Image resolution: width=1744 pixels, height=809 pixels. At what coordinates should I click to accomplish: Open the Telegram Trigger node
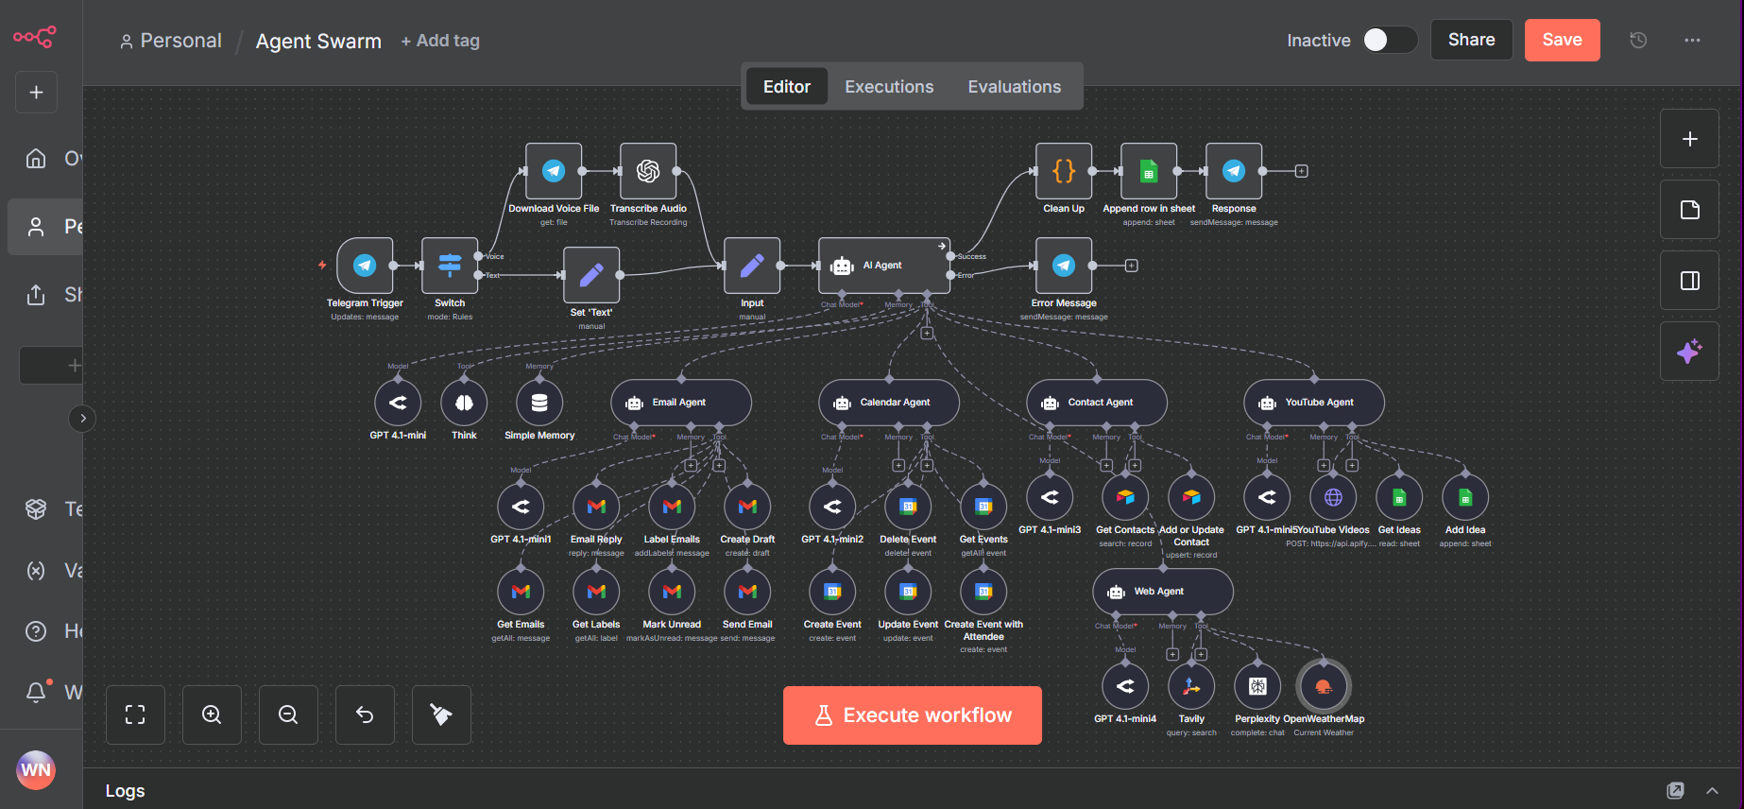click(x=365, y=266)
